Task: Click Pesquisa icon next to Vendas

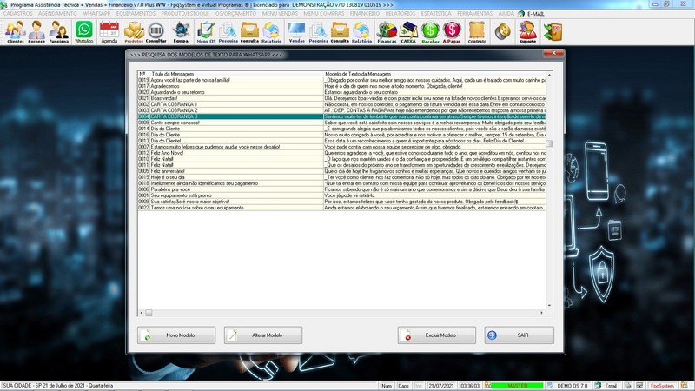Action: point(318,32)
